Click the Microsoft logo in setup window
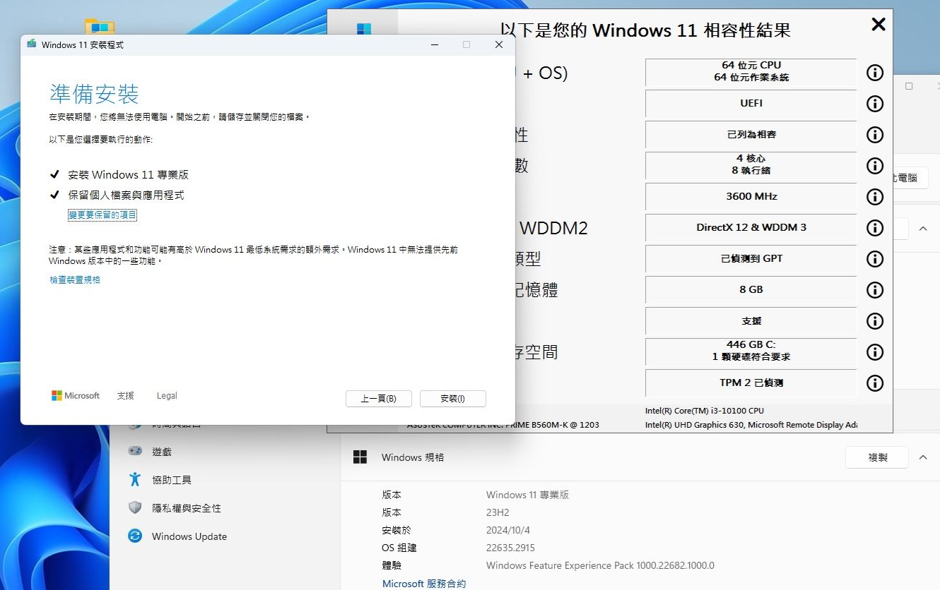 pyautogui.click(x=76, y=396)
